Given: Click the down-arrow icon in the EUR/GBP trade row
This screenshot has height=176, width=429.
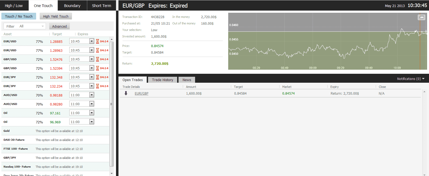Looking at the screenshot, I should coord(126,93).
